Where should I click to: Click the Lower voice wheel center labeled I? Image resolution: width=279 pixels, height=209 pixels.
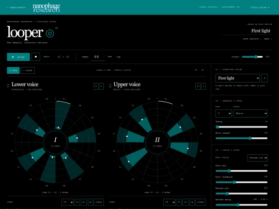tap(55, 142)
